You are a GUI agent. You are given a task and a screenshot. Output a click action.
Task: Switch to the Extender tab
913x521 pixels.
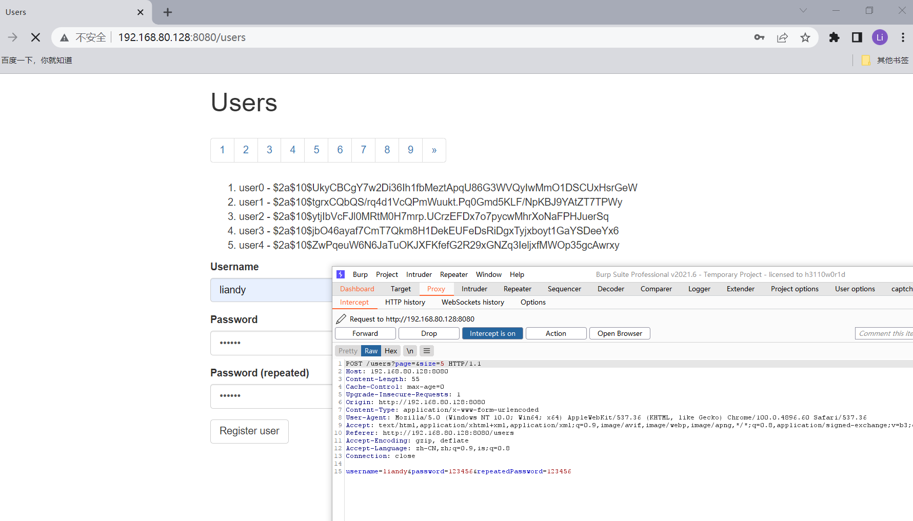pos(741,289)
